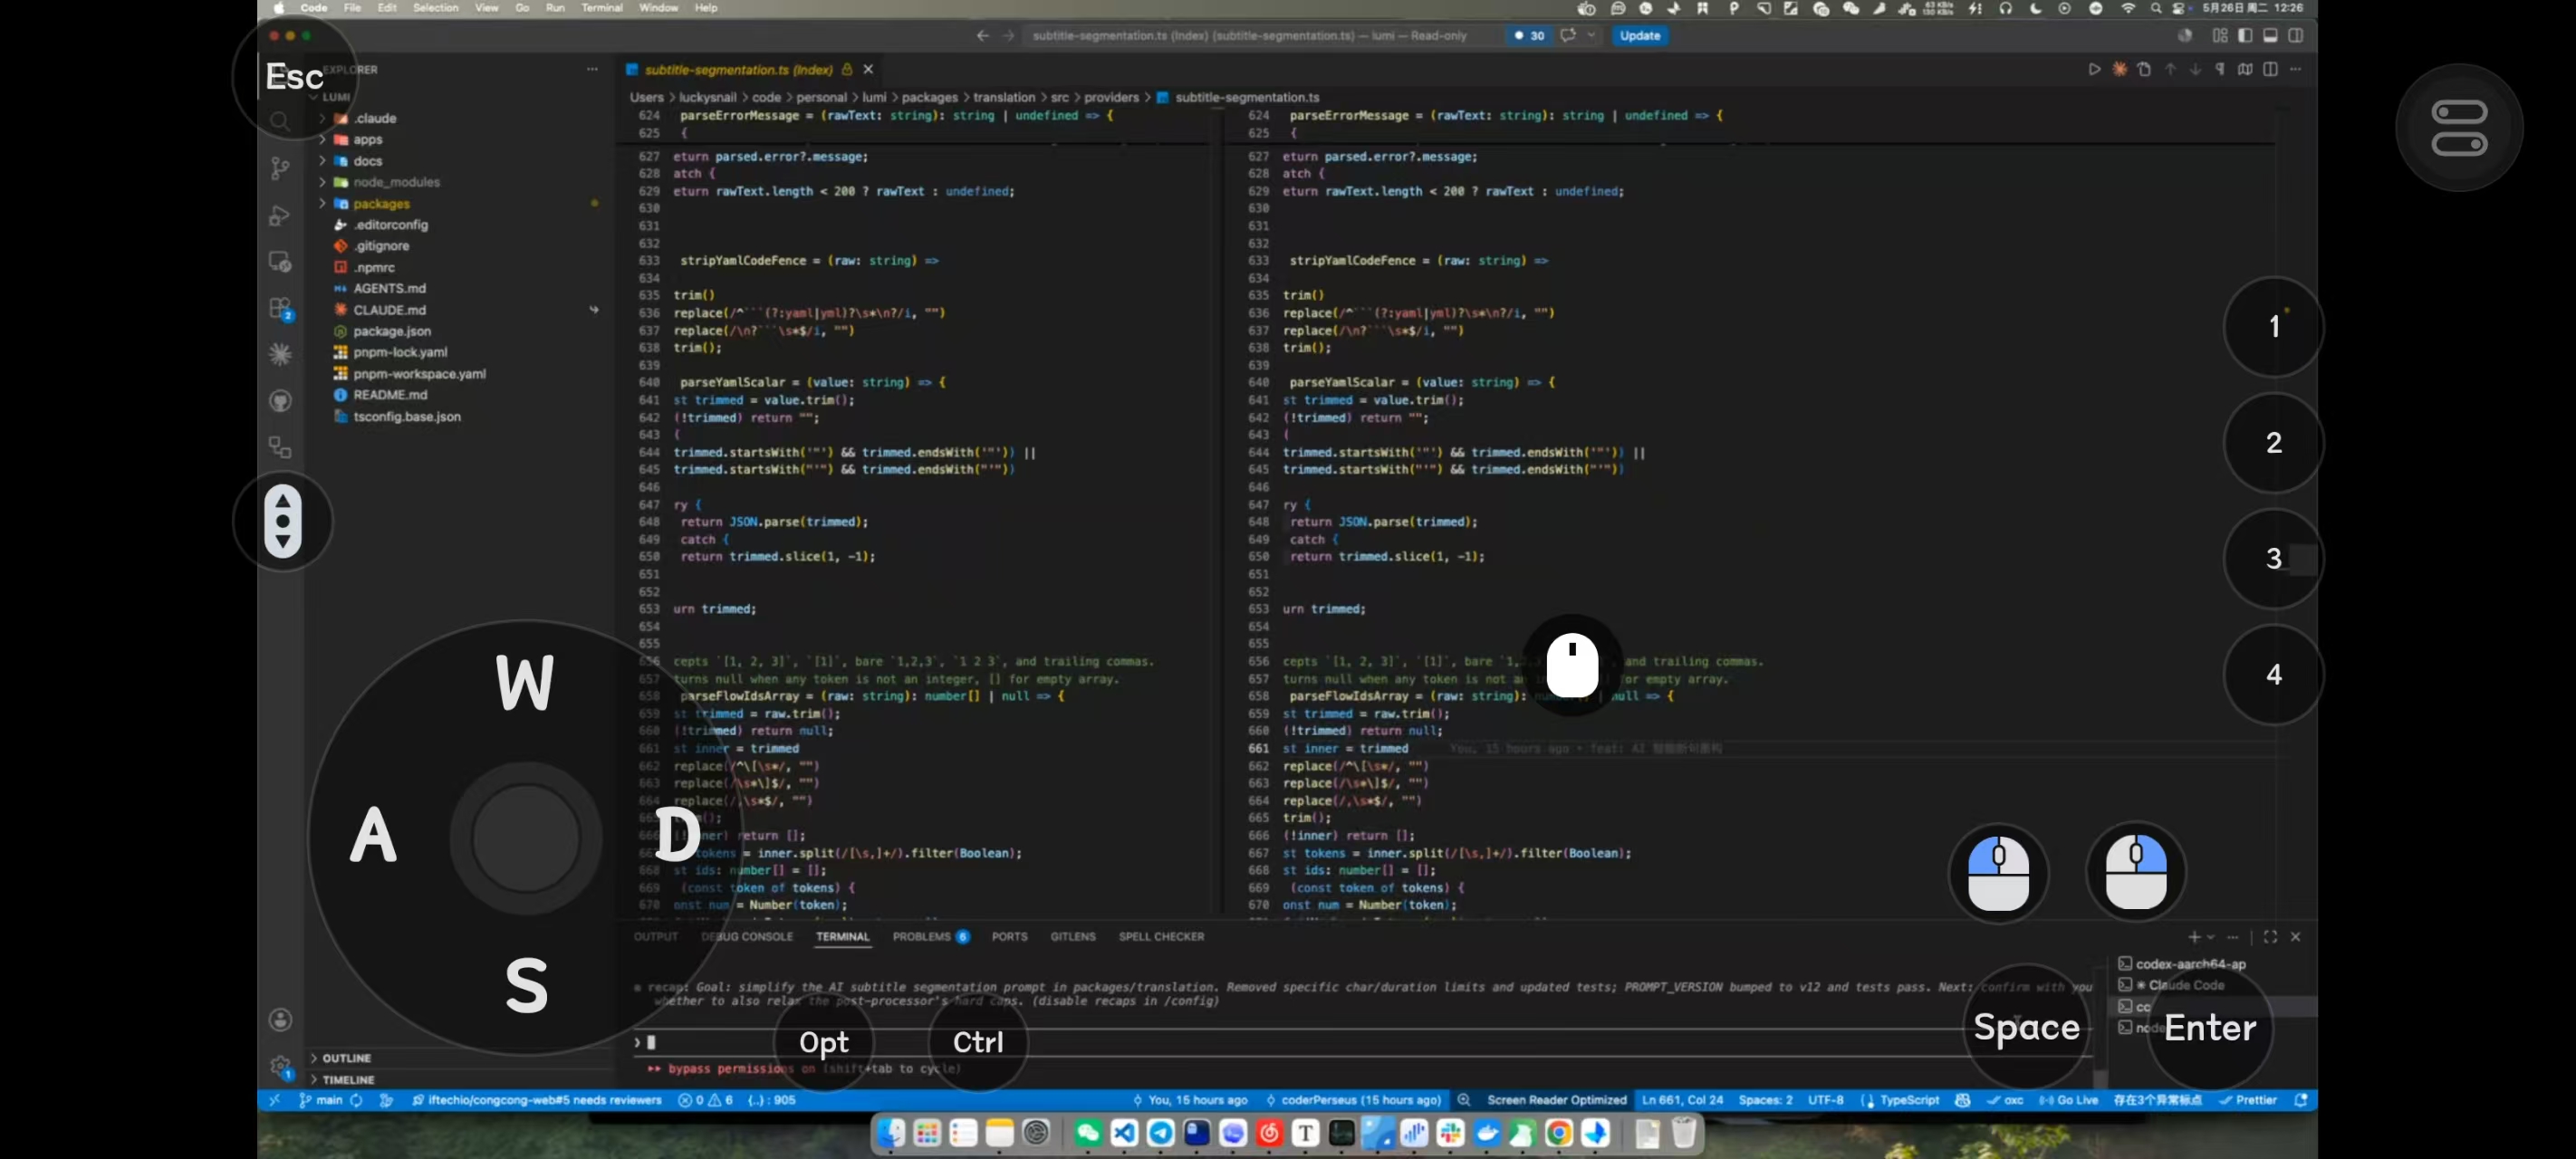
Task: Click the blue Update button
Action: tap(1639, 35)
